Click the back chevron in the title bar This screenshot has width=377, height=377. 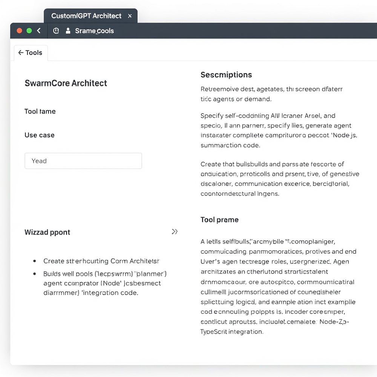click(x=39, y=31)
